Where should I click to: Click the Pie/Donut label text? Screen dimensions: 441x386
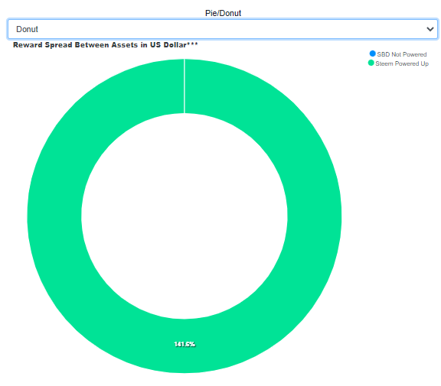(x=223, y=13)
